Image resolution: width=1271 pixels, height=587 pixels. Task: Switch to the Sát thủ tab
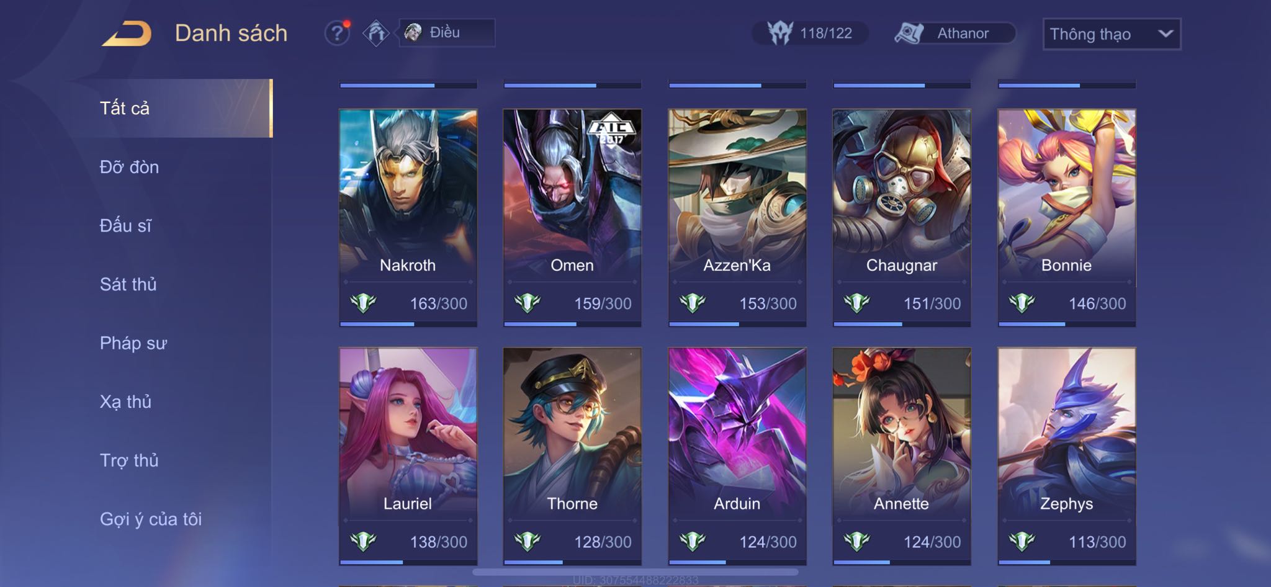(x=128, y=284)
